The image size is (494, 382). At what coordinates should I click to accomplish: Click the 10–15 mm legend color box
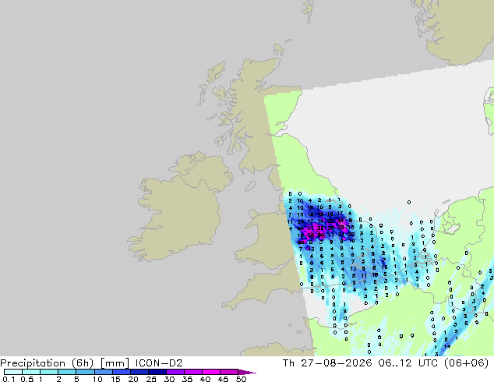104,372
